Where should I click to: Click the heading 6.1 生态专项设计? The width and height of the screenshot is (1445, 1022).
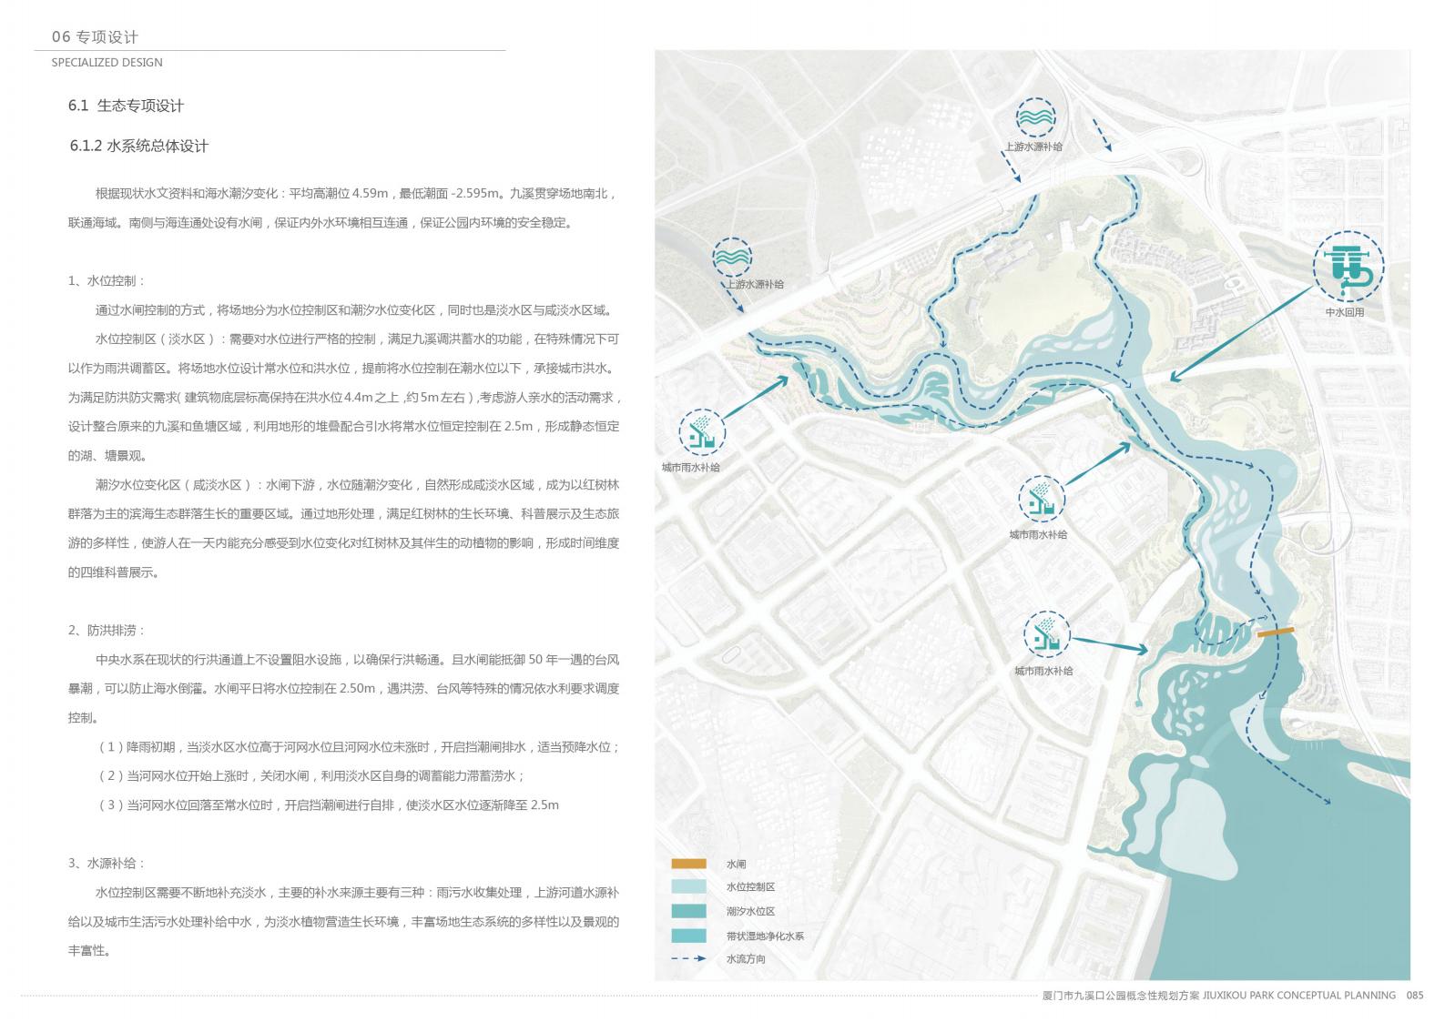pos(126,106)
